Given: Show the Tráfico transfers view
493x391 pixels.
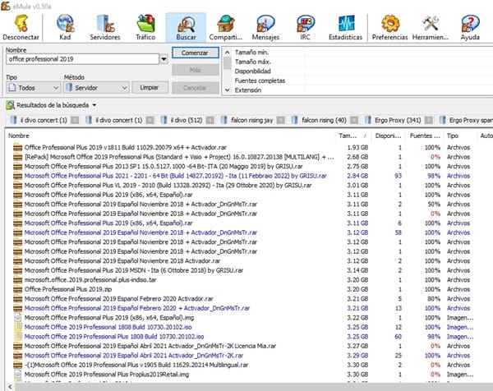Looking at the screenshot, I should tap(145, 27).
